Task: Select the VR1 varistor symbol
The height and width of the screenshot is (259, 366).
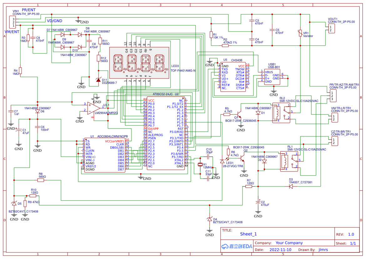Action: (300, 33)
